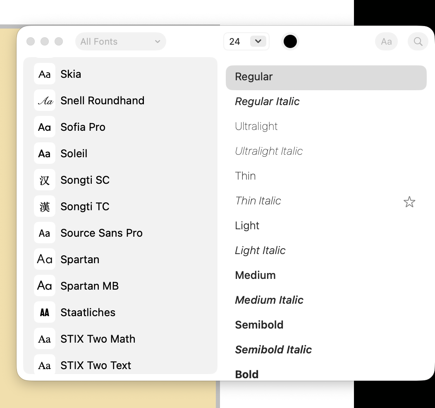This screenshot has width=435, height=408.
Task: Select the Regular typeface style
Action: [x=326, y=78]
